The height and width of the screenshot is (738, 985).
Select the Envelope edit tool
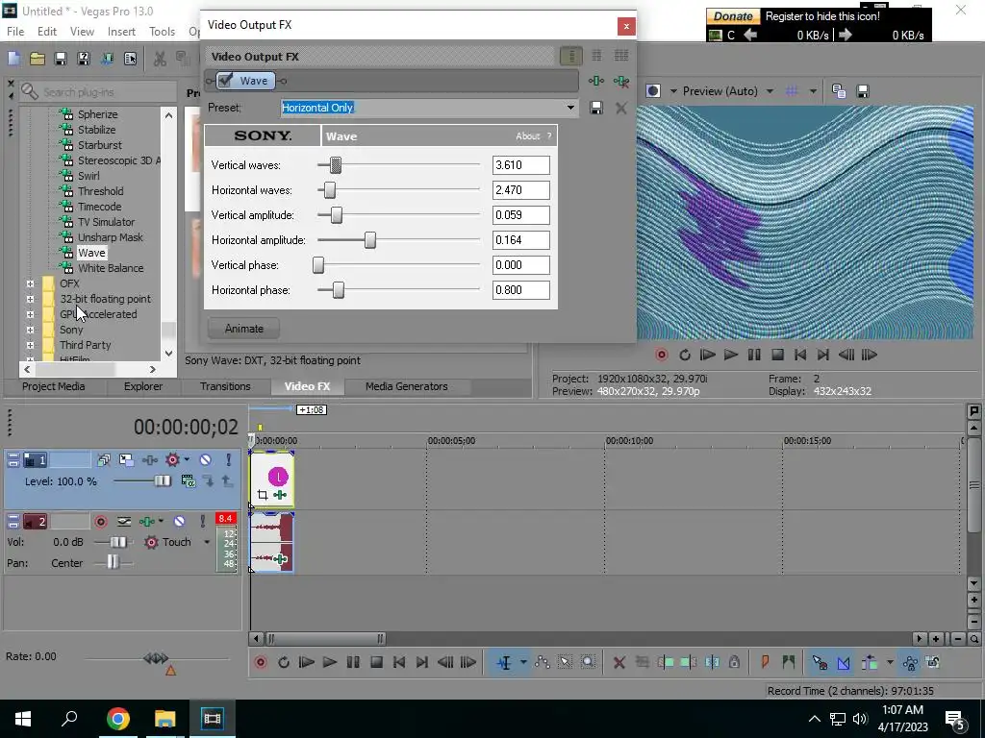[543, 662]
